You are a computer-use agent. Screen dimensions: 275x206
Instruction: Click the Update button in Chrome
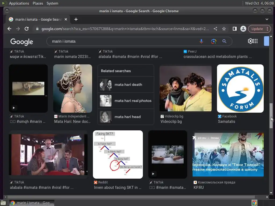coord(257,29)
